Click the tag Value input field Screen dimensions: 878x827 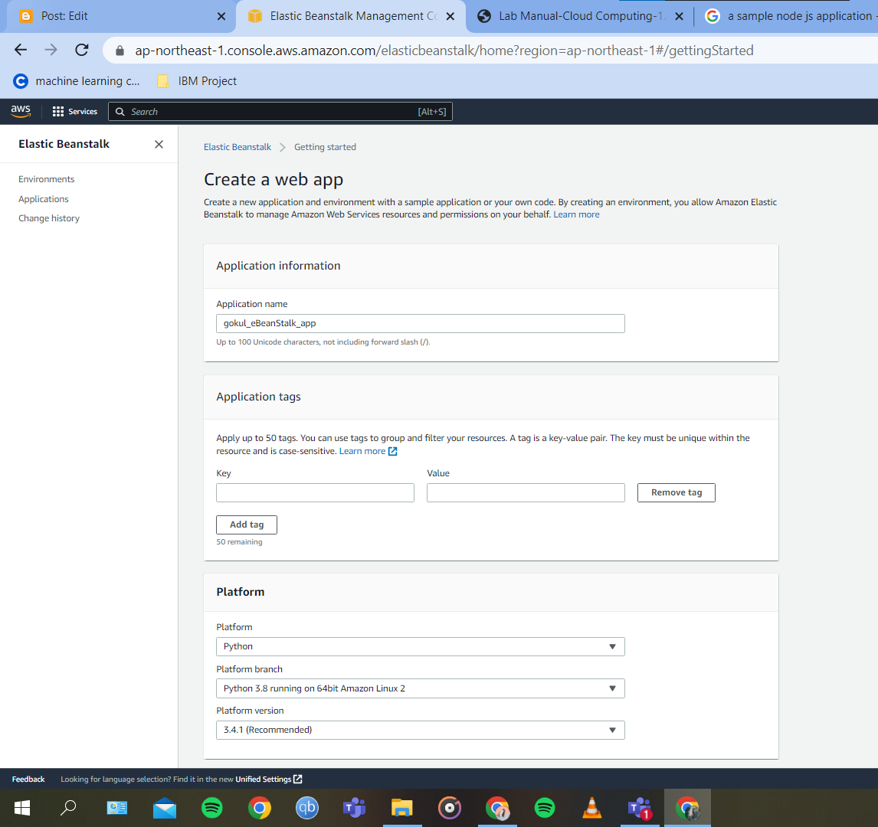pyautogui.click(x=526, y=492)
